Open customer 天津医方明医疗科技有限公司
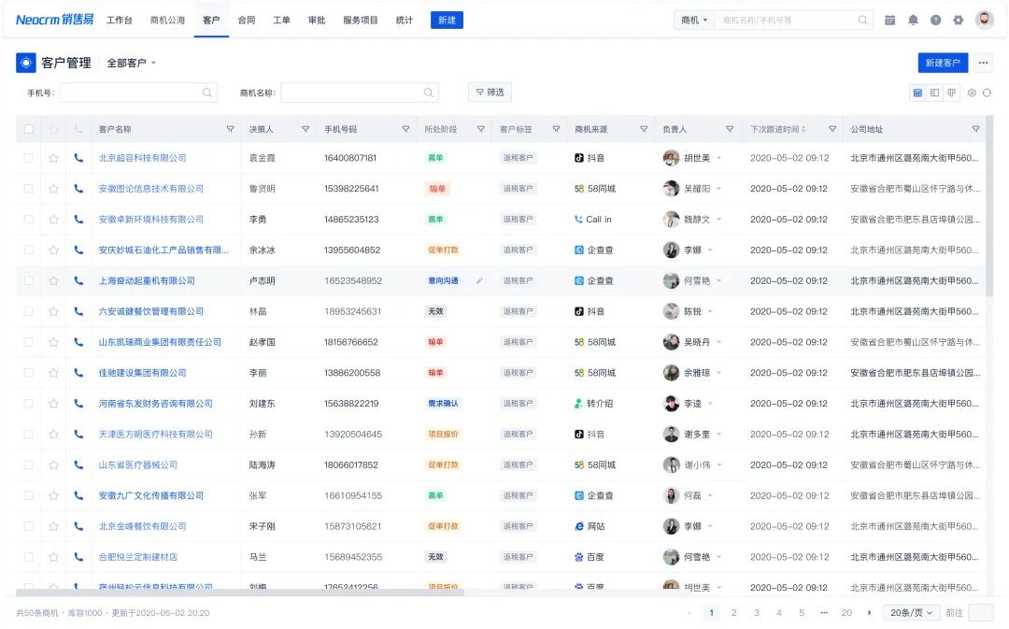1009x629 pixels. 155,434
